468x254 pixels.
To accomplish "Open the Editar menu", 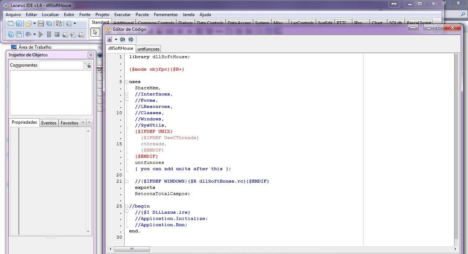I will click(31, 15).
